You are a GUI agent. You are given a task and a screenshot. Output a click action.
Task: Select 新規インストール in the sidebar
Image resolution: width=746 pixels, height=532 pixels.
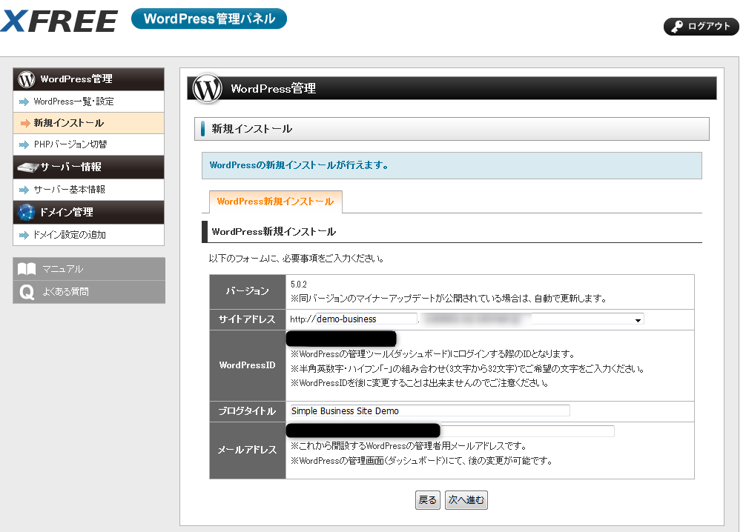pyautogui.click(x=88, y=123)
